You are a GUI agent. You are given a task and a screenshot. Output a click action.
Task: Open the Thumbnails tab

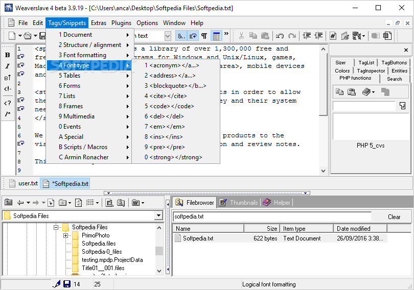[x=239, y=203]
